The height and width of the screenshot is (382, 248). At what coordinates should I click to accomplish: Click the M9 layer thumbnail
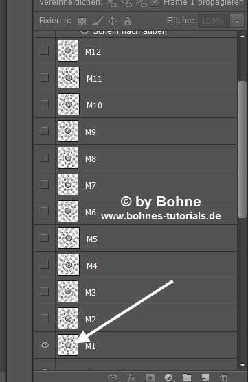(68, 131)
